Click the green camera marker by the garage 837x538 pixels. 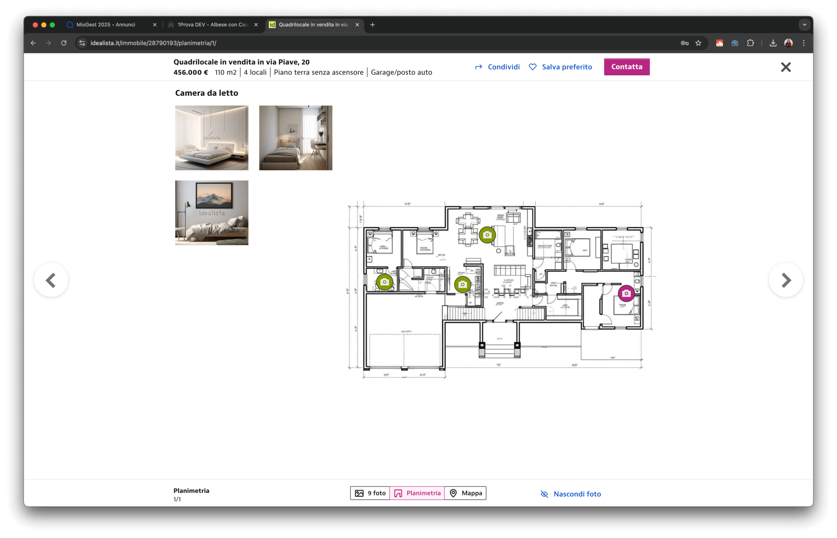tap(384, 282)
